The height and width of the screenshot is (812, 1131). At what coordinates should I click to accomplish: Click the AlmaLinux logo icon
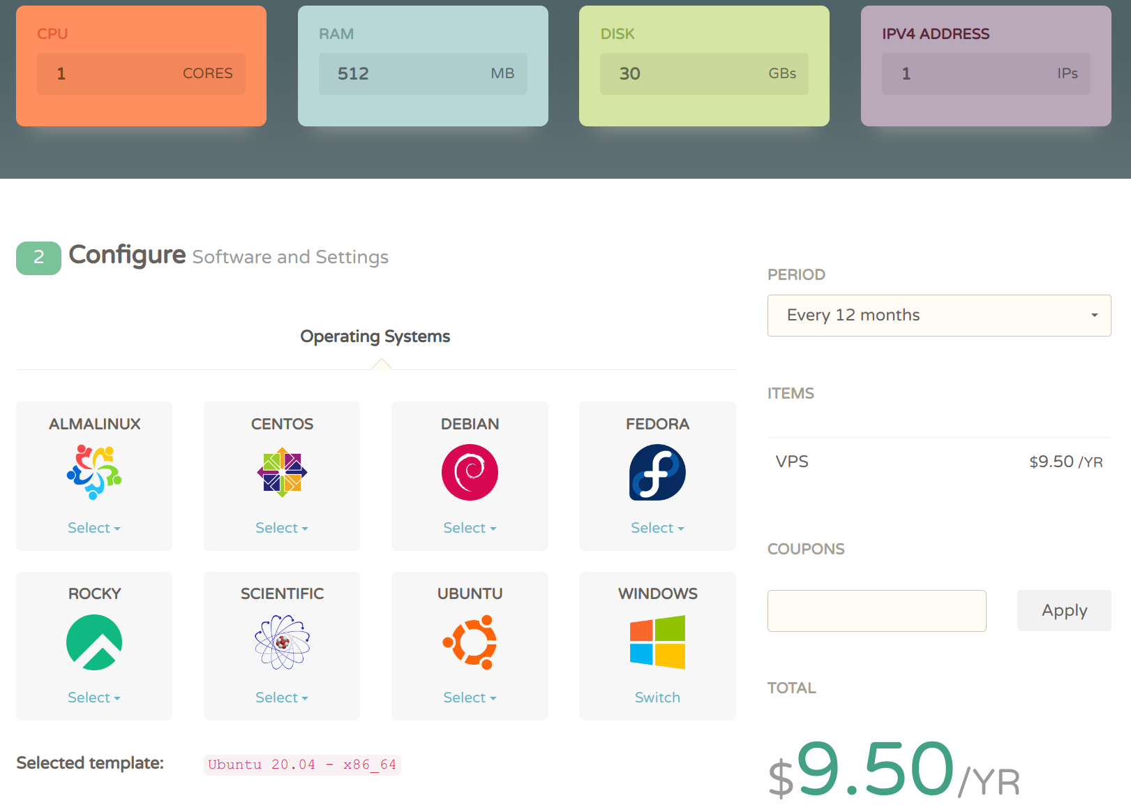[94, 473]
